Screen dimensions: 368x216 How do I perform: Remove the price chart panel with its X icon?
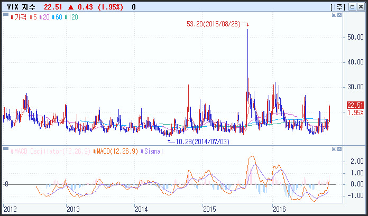point(339,15)
